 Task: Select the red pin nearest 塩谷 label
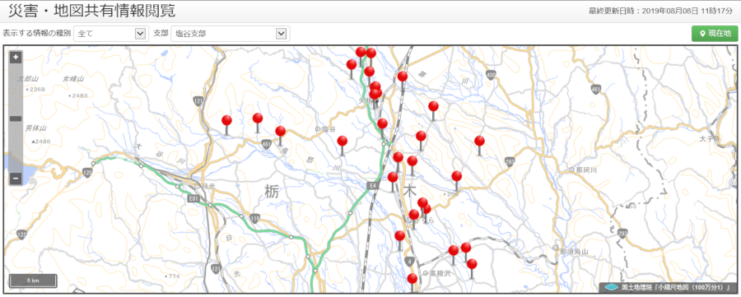tap(343, 141)
